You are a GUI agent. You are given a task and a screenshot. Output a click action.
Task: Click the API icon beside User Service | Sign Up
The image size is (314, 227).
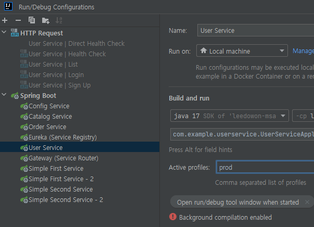pos(24,85)
